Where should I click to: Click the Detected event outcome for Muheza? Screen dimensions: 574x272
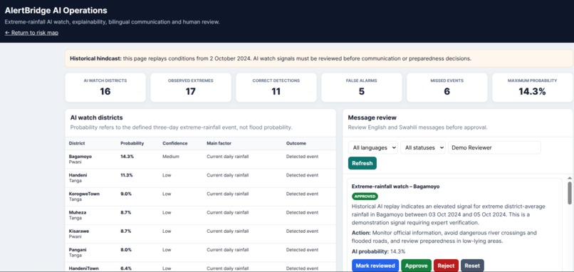click(302, 212)
